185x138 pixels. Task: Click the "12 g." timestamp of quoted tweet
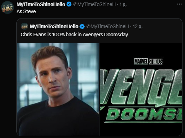[138, 26]
